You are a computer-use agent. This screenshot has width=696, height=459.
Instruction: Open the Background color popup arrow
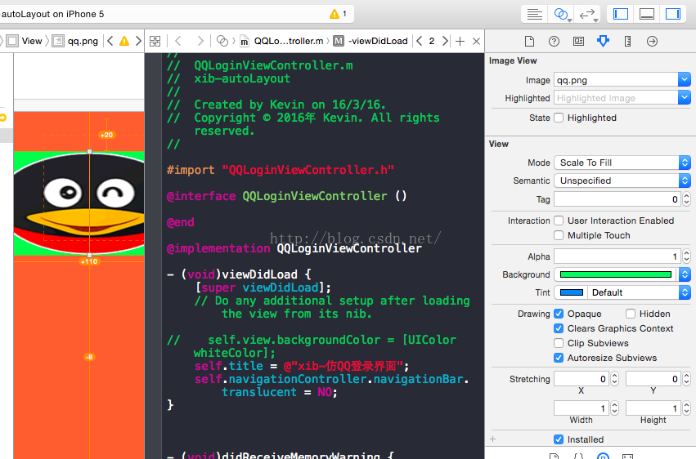click(x=685, y=274)
